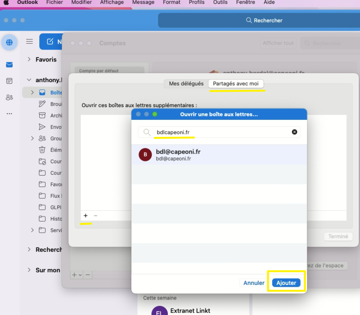The height and width of the screenshot is (315, 360).
Task: Select the Partagés avec moi tab
Action: click(x=236, y=84)
